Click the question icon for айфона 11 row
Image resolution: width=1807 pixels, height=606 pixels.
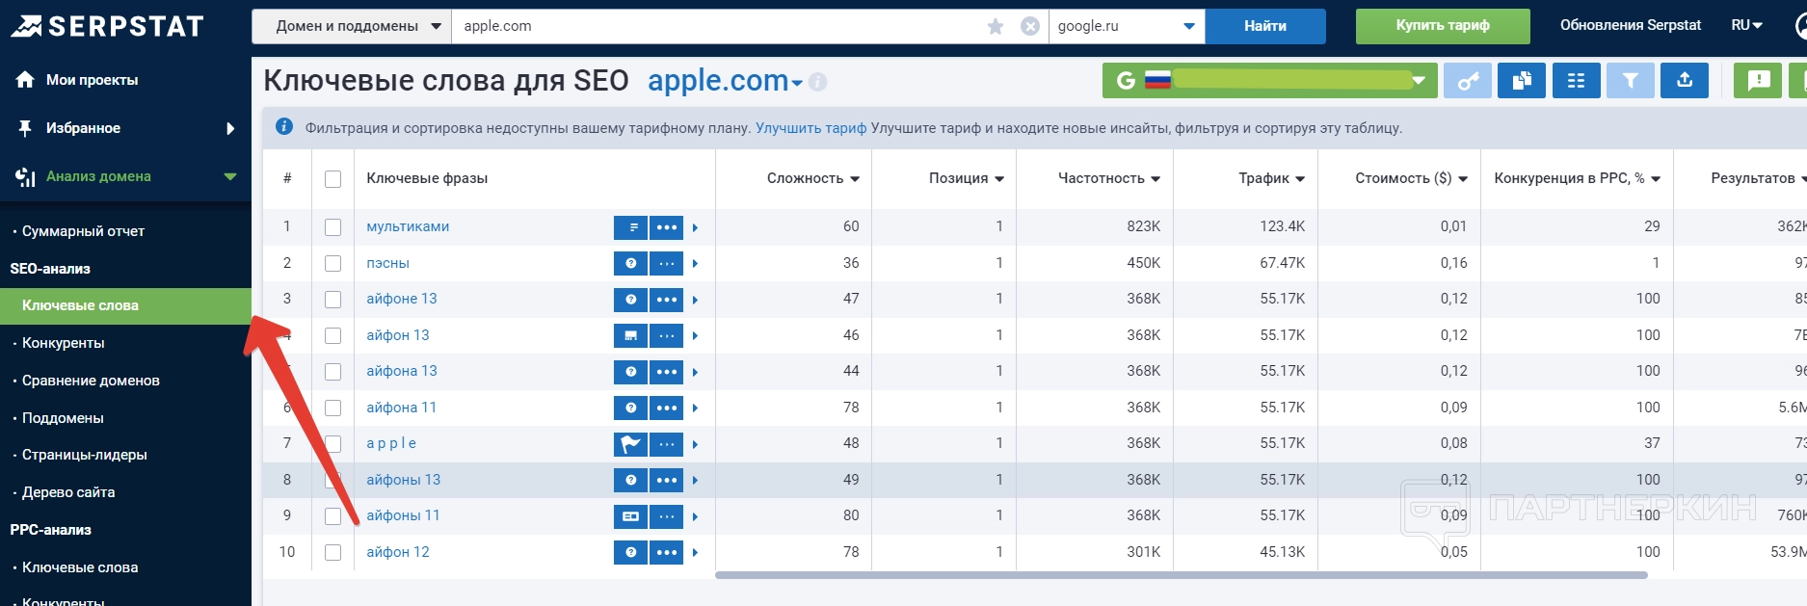point(631,408)
